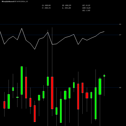The width and height of the screenshot is (126, 126).
Task: Click the open value 'O: 103.05'
Action: pyautogui.click(x=46, y=6)
